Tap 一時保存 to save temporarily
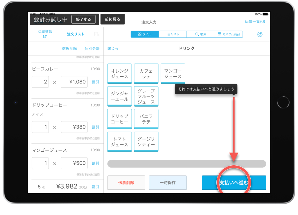Image resolution: width=298 pixels, height=215 pixels. click(168, 183)
